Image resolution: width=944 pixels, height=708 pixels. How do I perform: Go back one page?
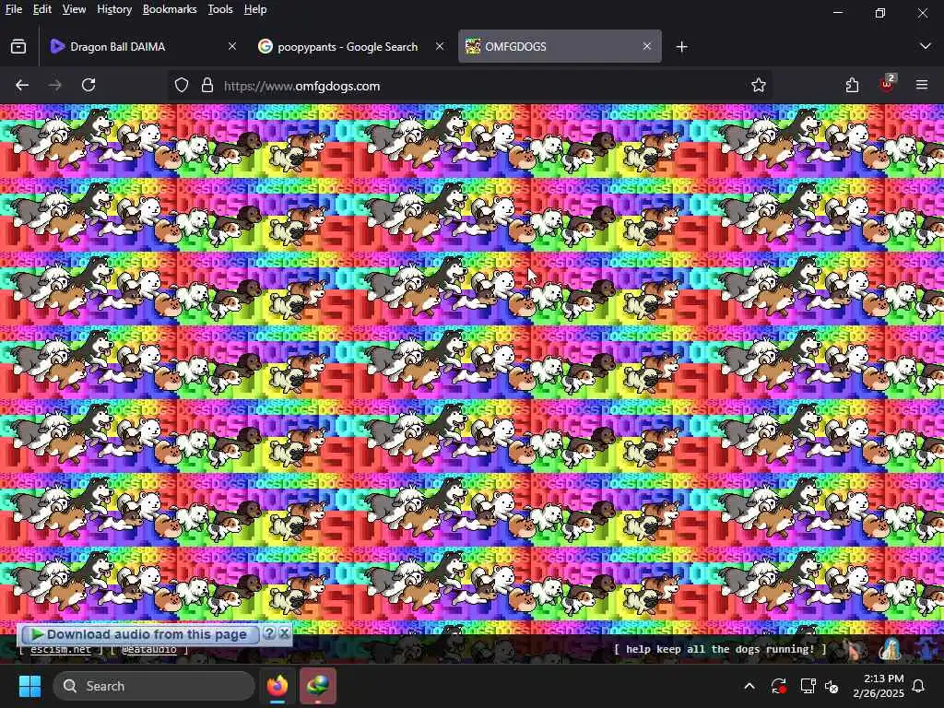[22, 86]
